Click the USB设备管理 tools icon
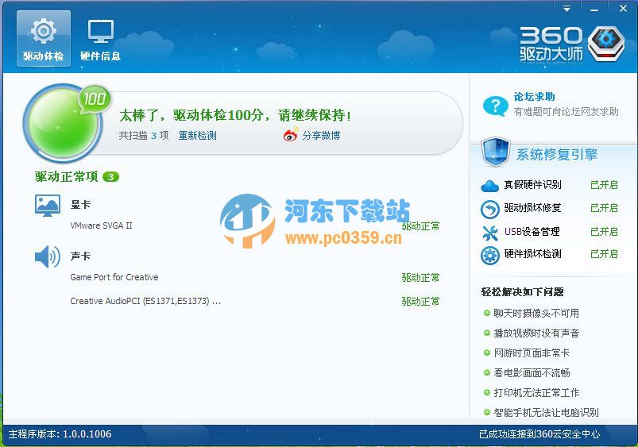Viewport: 638px width, 447px height. [490, 233]
